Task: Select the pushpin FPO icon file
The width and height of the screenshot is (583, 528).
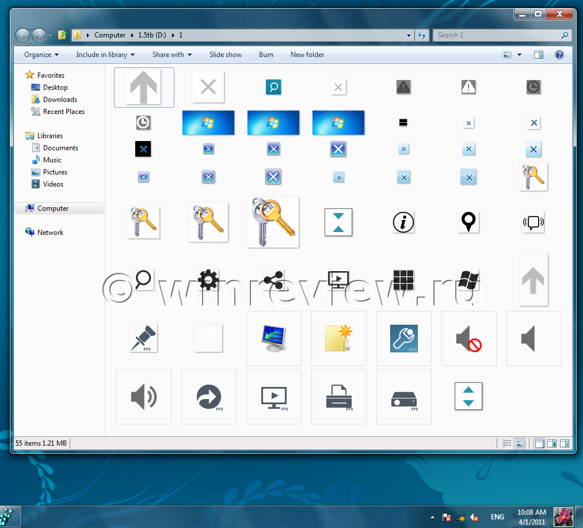Action: tap(143, 338)
